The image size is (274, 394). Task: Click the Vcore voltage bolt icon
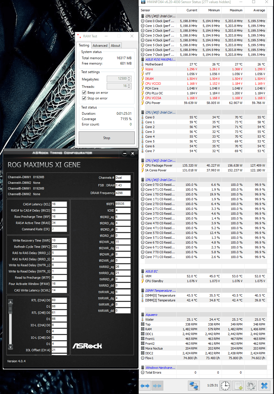pos(143,69)
